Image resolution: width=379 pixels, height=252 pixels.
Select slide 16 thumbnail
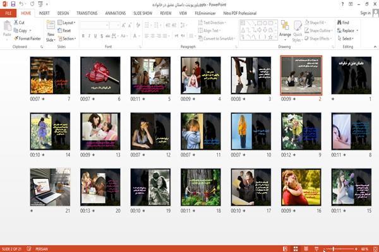[301, 187]
